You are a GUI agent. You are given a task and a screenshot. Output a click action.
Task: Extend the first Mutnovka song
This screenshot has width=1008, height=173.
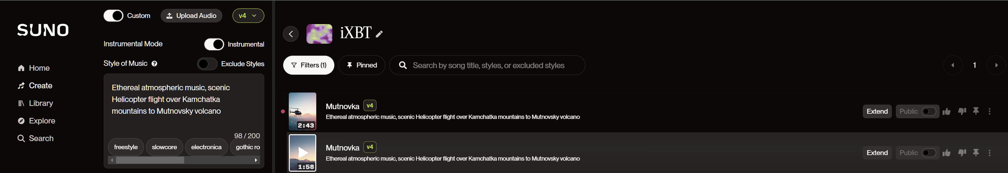tap(877, 111)
